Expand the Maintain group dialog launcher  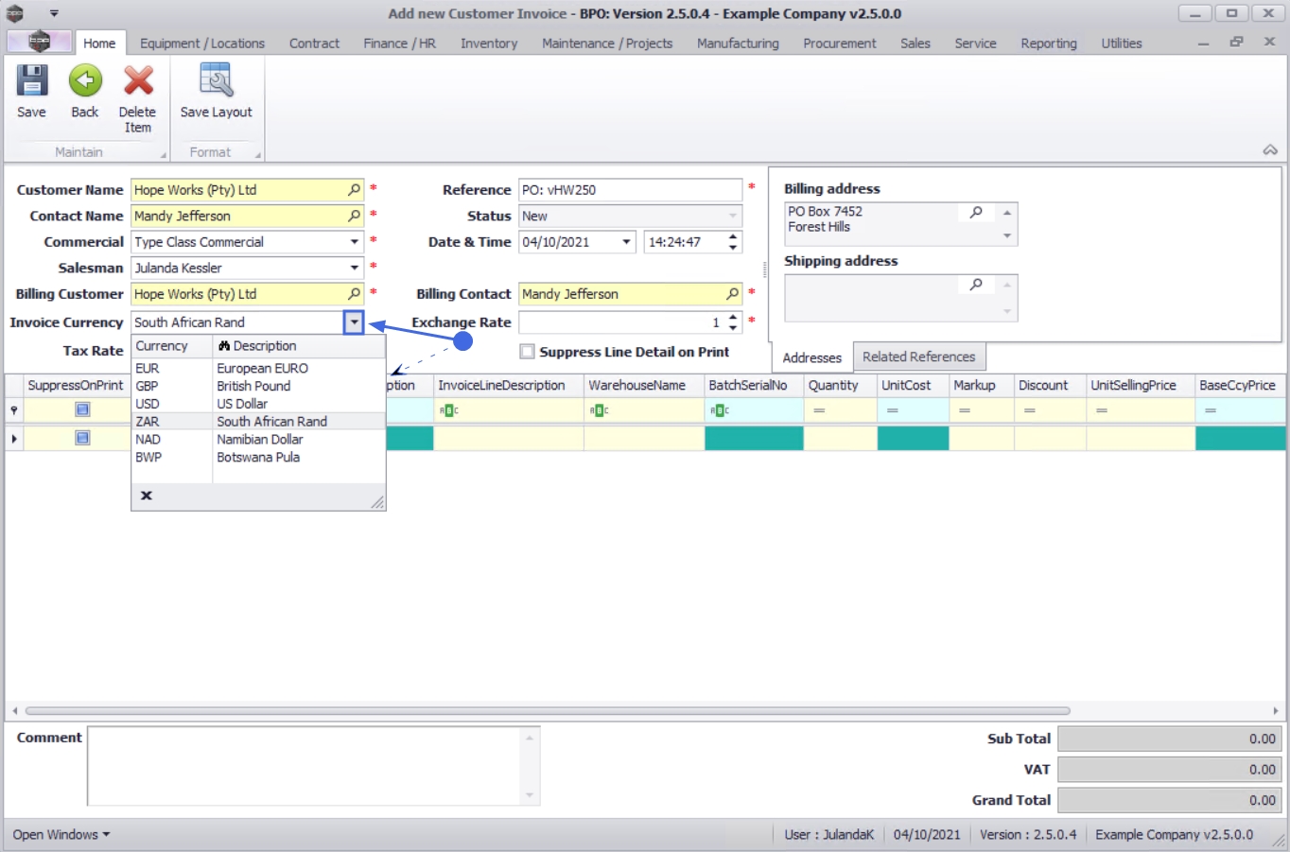[163, 155]
